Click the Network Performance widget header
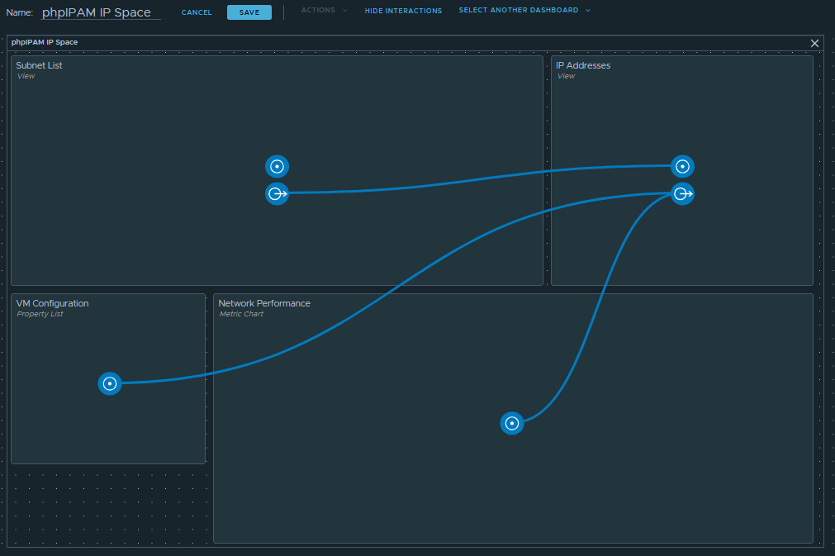The height and width of the screenshot is (556, 835). (264, 303)
